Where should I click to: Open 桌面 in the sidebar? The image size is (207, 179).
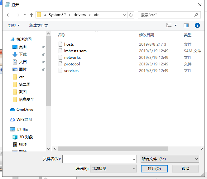pos(23,47)
